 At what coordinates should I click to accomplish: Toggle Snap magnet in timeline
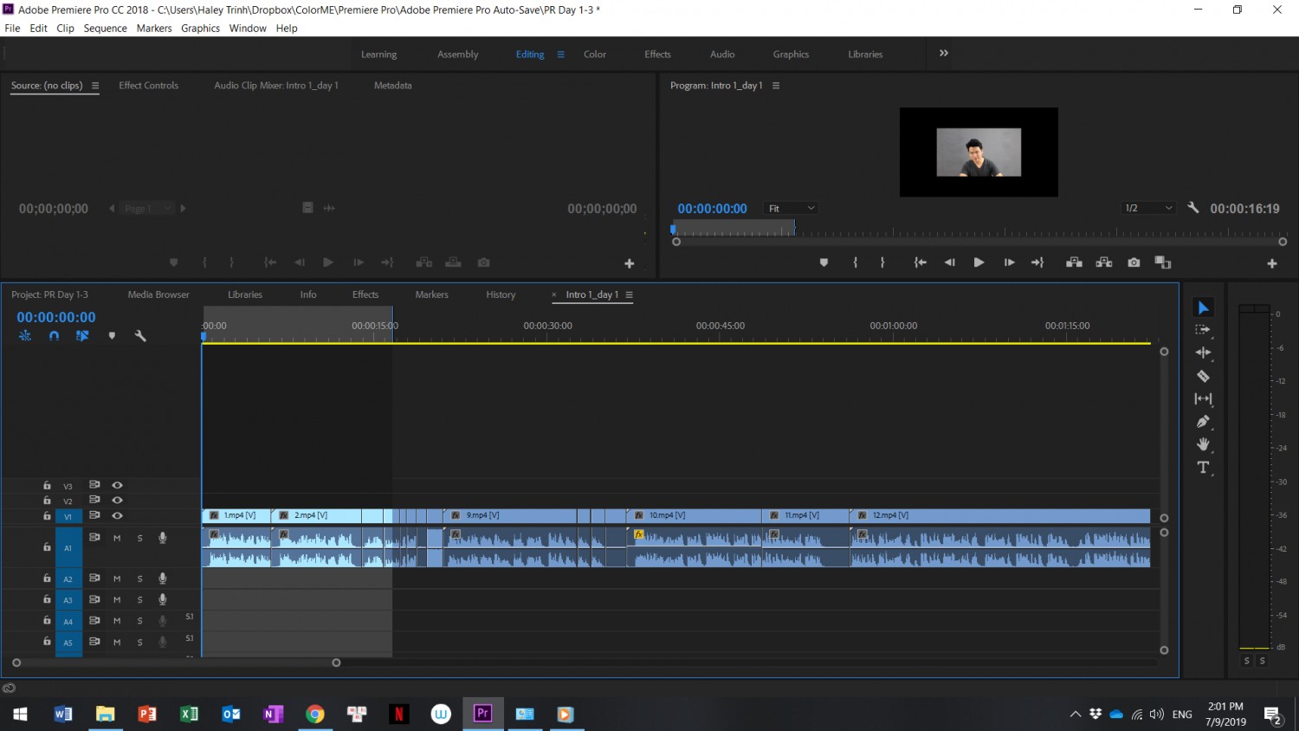pyautogui.click(x=54, y=335)
